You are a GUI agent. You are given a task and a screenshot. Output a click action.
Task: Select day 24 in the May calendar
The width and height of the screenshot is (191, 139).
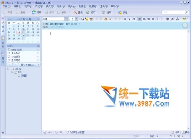(x=23, y=35)
